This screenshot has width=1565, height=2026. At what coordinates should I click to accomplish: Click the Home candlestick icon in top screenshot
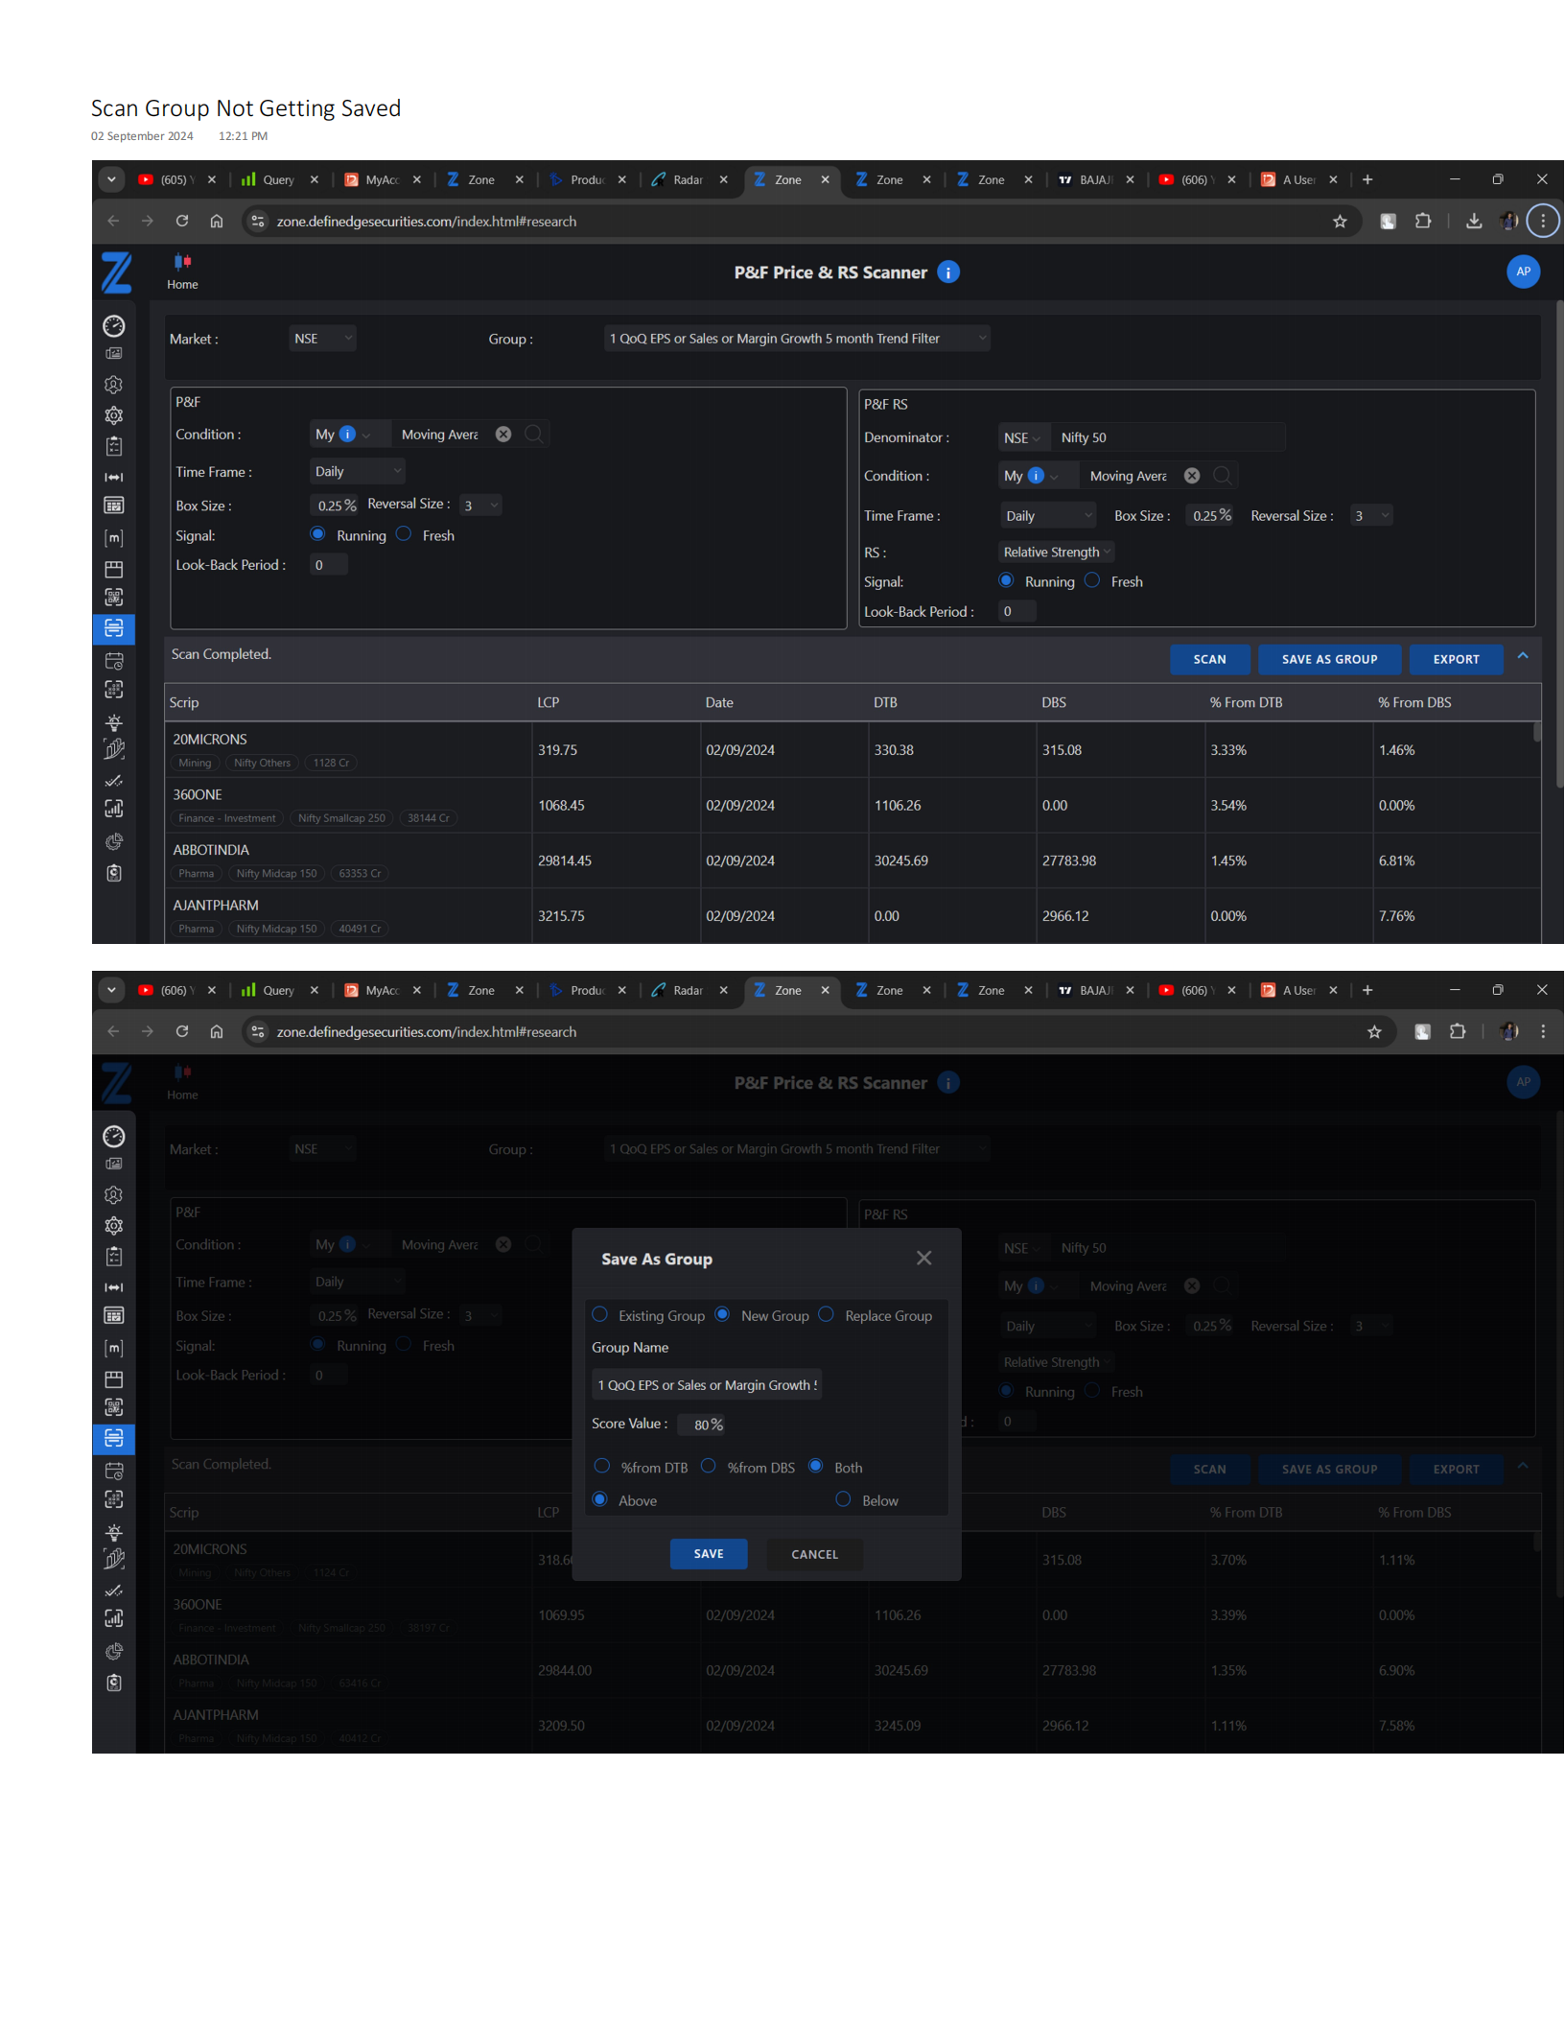pyautogui.click(x=182, y=261)
